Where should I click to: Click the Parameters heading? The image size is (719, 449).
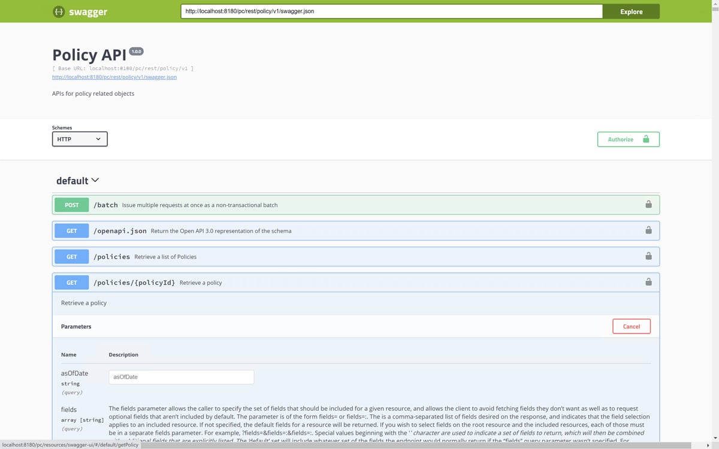(76, 327)
